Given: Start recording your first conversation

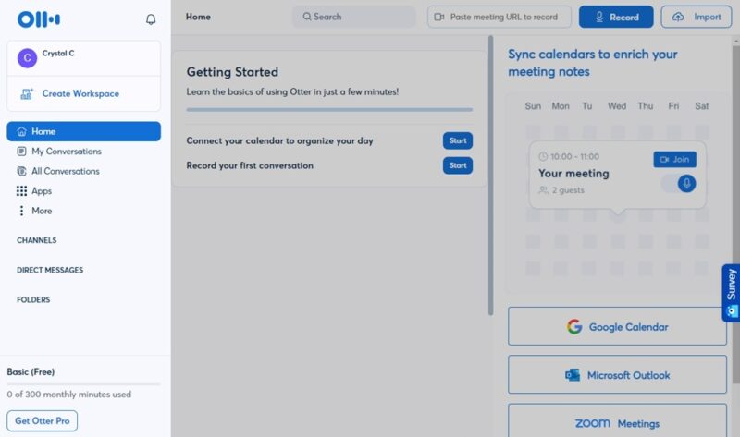Looking at the screenshot, I should (457, 165).
